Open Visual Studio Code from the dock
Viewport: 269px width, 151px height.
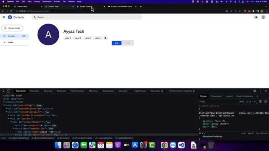[181, 145]
